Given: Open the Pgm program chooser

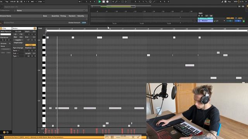Looking at the screenshot, I should pyautogui.click(x=18, y=56).
